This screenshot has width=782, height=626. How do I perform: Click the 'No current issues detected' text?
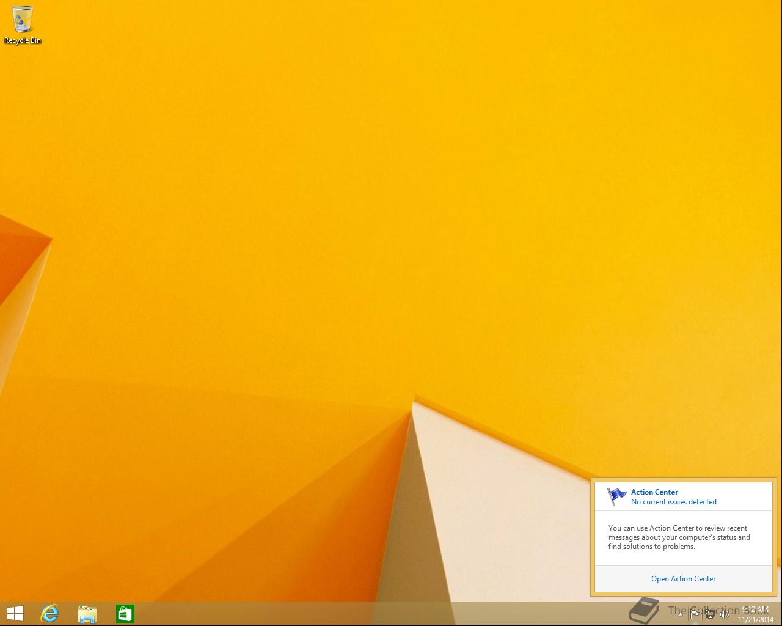[x=673, y=502]
